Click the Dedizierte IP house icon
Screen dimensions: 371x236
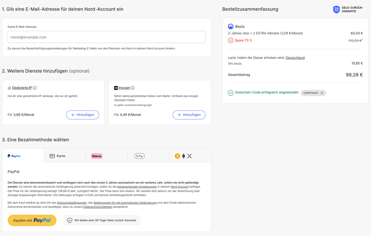click(9, 88)
